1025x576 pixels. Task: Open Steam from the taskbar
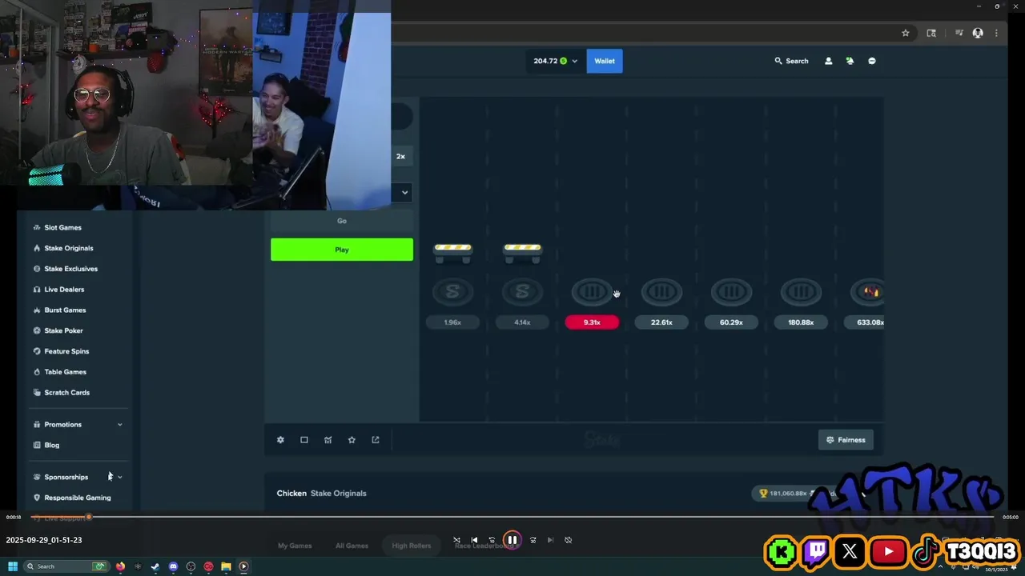(155, 566)
